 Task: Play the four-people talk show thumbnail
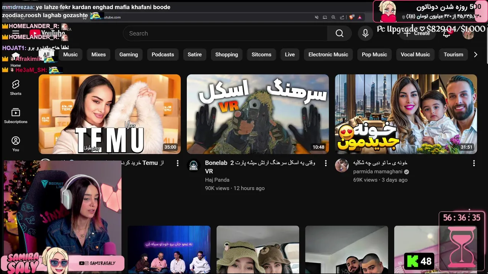pyautogui.click(x=169, y=250)
